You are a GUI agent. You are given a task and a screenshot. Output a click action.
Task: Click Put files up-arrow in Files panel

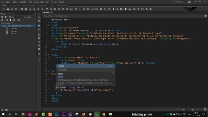(x=11, y=20)
